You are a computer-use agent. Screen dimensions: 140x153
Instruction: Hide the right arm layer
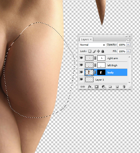pos(81,58)
